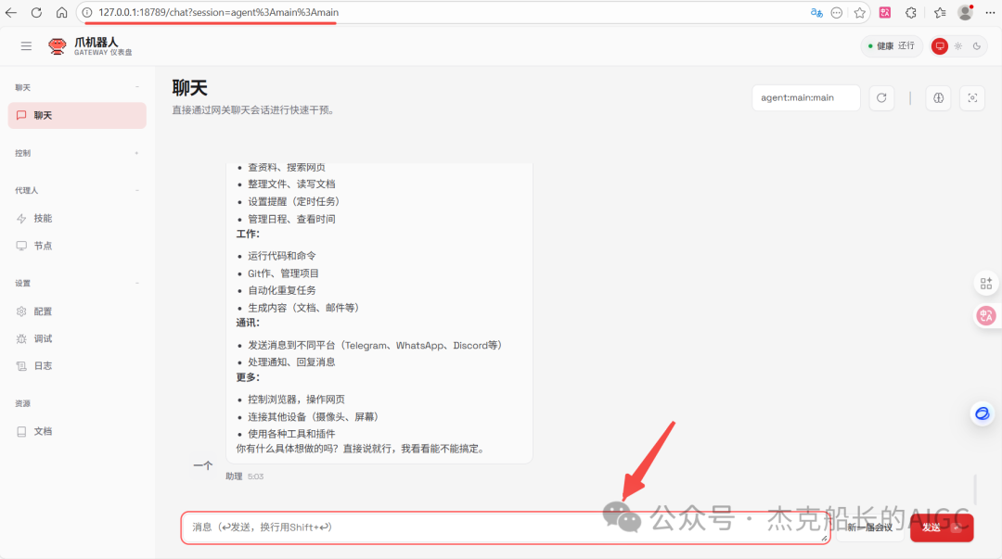The image size is (1002, 559).
Task: Click the line mentioning Telegram、WhatsApp、Discord
Action: click(x=375, y=345)
